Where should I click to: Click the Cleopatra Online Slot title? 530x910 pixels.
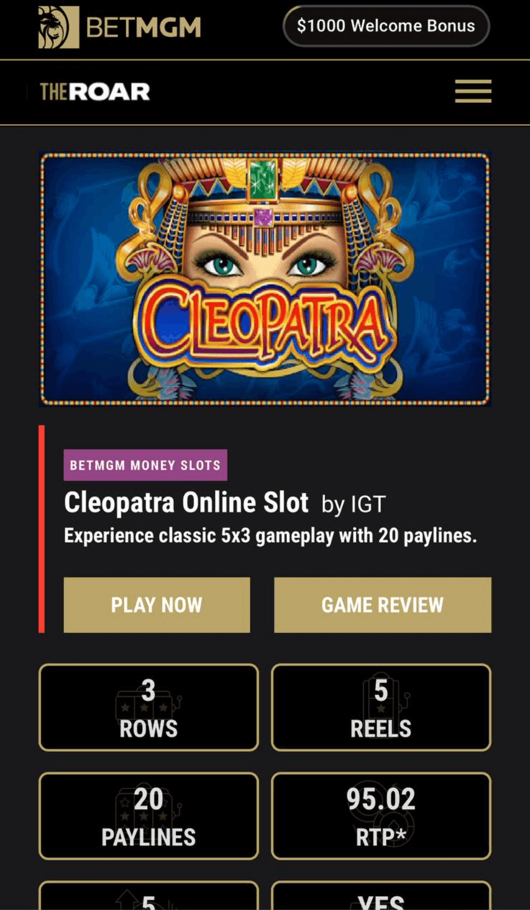click(186, 503)
